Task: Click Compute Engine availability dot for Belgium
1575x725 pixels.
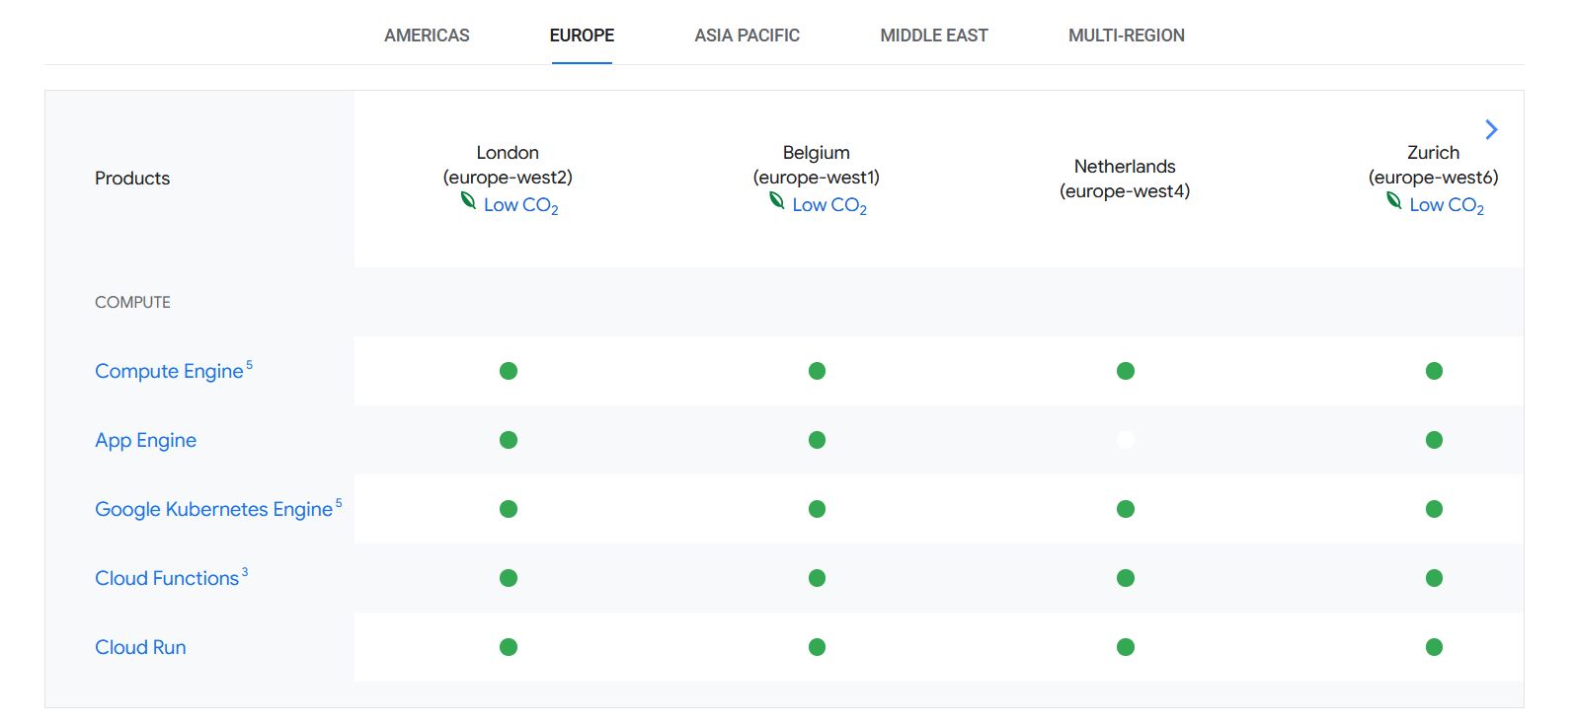Action: [x=817, y=371]
